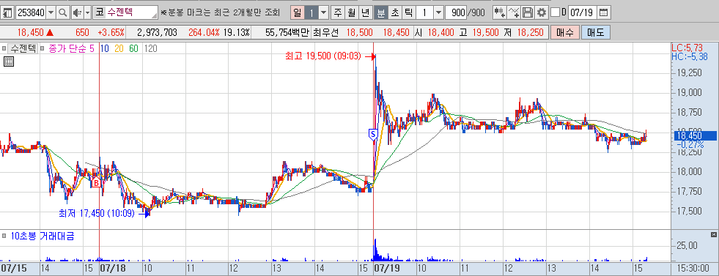The width and height of the screenshot is (719, 276).
Task: Select the daily 일 chart period
Action: tap(298, 12)
